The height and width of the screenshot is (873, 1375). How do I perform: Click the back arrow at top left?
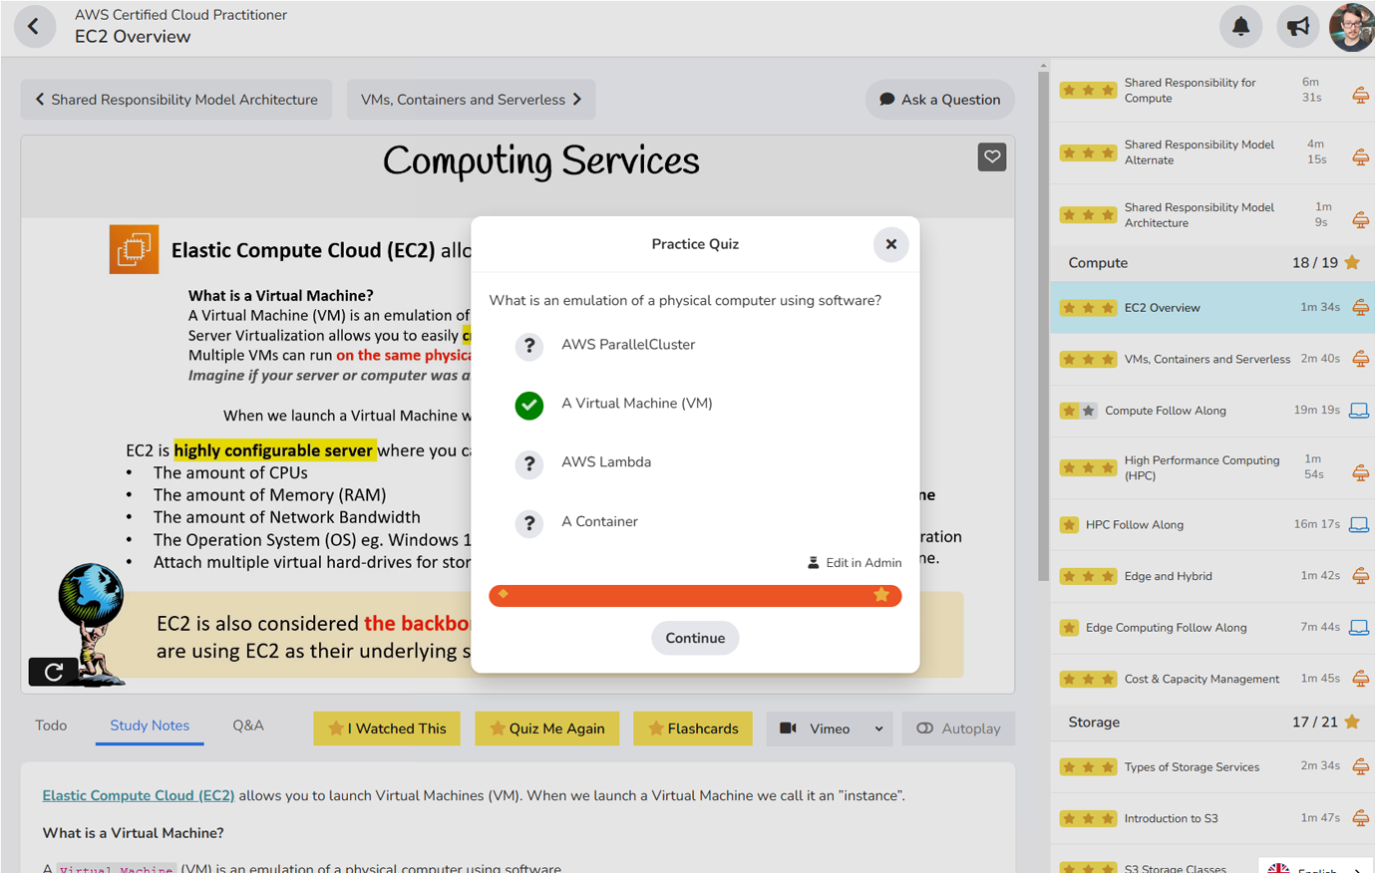point(35,26)
